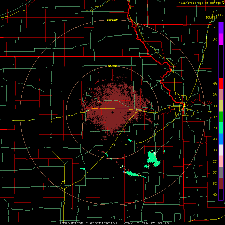Viewport: 225px width, 225px height.
Task: Click the UK legend label
Action: [215, 39]
